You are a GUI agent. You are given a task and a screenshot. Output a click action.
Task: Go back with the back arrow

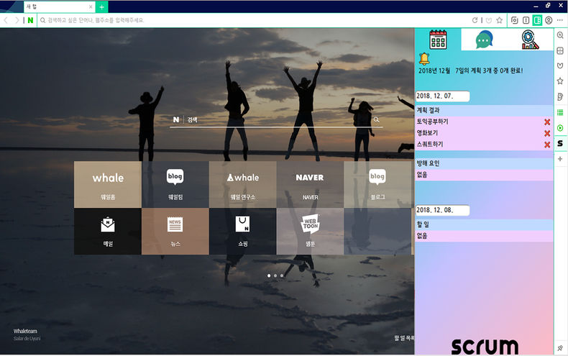coord(6,20)
